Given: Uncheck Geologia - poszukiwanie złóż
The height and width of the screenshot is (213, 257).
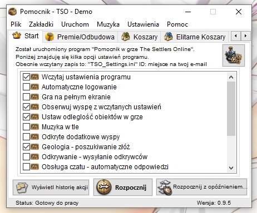Looking at the screenshot, I should click(x=26, y=146).
